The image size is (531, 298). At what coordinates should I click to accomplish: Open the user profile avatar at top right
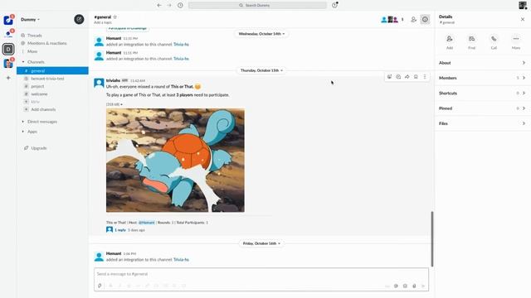tap(523, 5)
